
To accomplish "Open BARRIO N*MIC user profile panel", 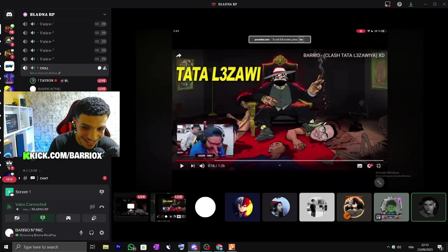I will tap(31, 232).
